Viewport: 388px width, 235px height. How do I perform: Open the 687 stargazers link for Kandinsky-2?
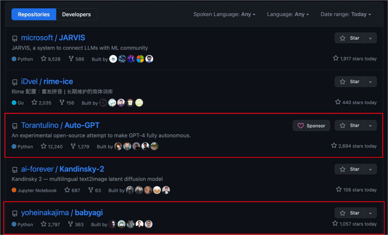point(72,190)
